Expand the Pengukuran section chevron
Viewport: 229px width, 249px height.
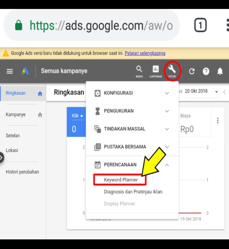click(167, 111)
